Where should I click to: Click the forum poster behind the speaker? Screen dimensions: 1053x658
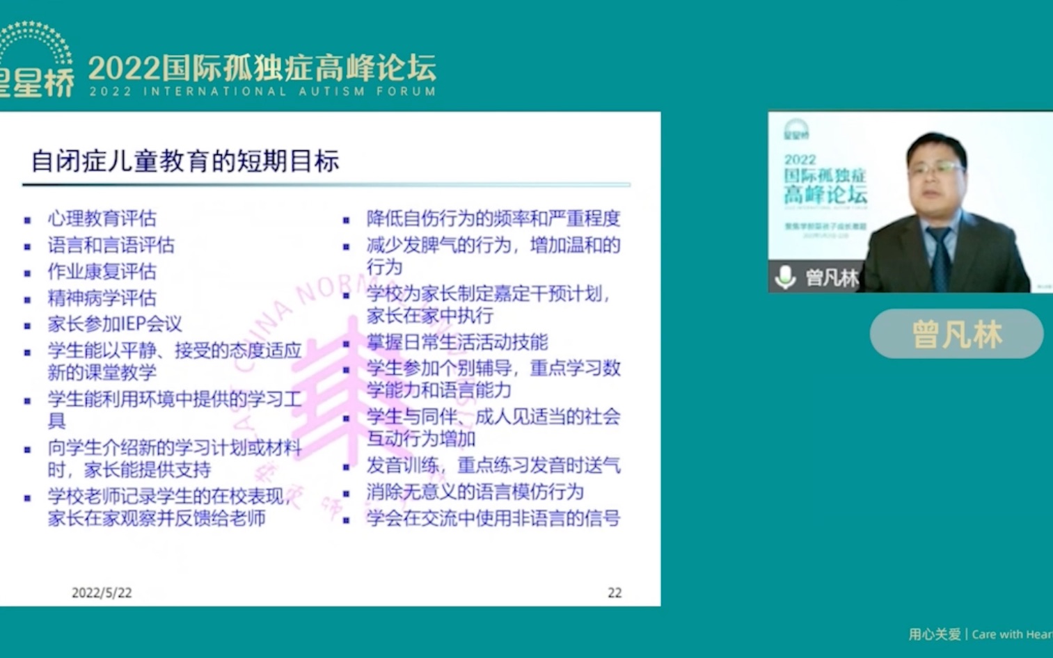point(825,181)
